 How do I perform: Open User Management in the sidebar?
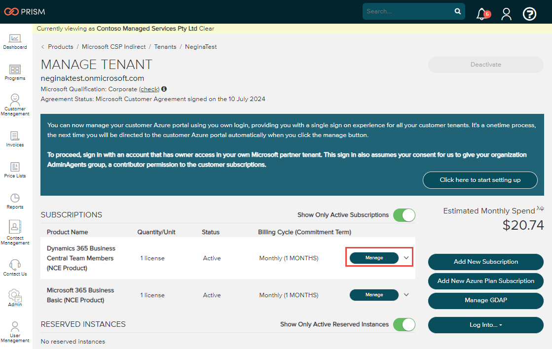click(x=15, y=332)
